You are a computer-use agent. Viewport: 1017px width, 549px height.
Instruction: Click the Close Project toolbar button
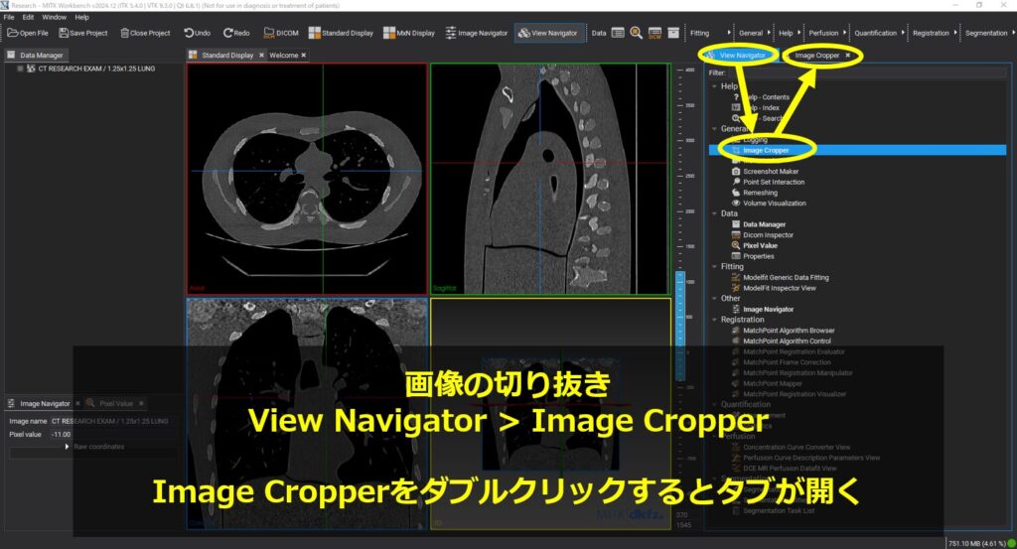tap(145, 33)
